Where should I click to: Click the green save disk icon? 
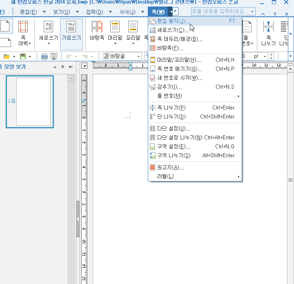click(x=23, y=56)
